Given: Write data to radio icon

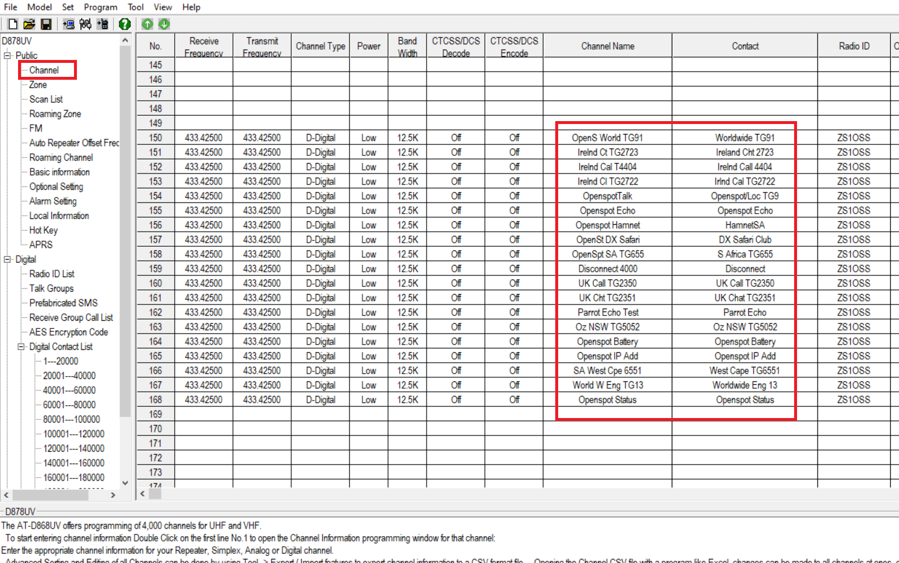Looking at the screenshot, I should click(x=103, y=24).
